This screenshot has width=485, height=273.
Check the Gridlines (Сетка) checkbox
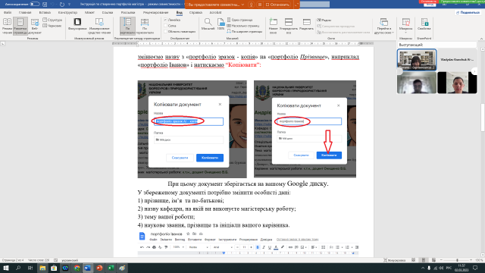(165, 26)
